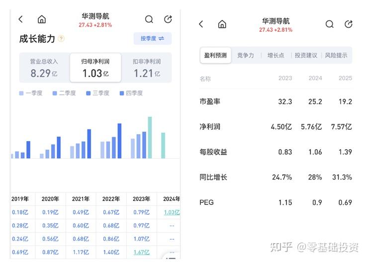368x262 pixels.
Task: Open the underlined 1.03亿 value for 2024年
Action: pos(172,212)
